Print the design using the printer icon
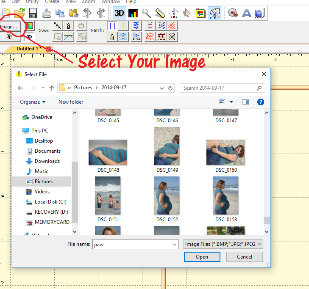 (47, 13)
